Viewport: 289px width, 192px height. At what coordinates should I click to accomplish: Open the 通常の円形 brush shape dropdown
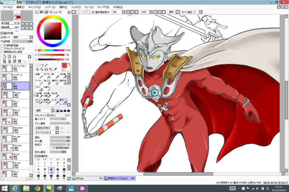[x=57, y=128]
